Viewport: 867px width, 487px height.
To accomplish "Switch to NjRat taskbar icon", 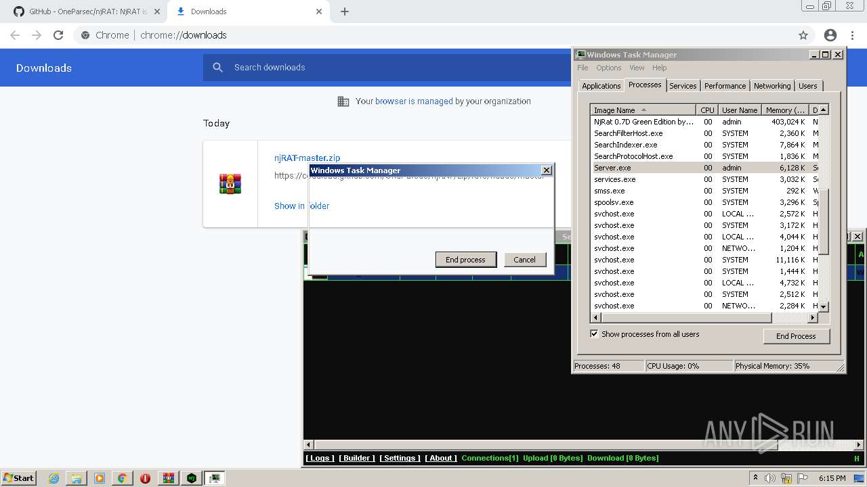I will [x=192, y=478].
